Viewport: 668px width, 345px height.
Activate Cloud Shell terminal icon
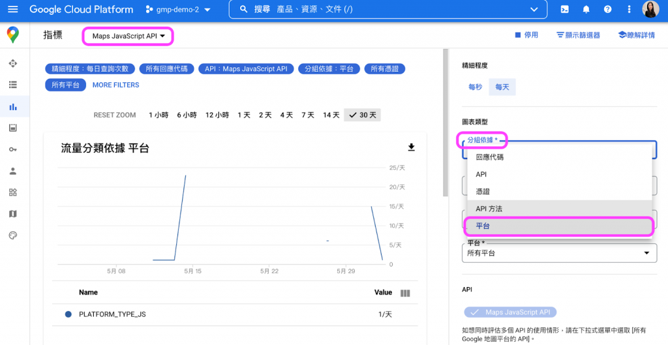click(x=564, y=9)
